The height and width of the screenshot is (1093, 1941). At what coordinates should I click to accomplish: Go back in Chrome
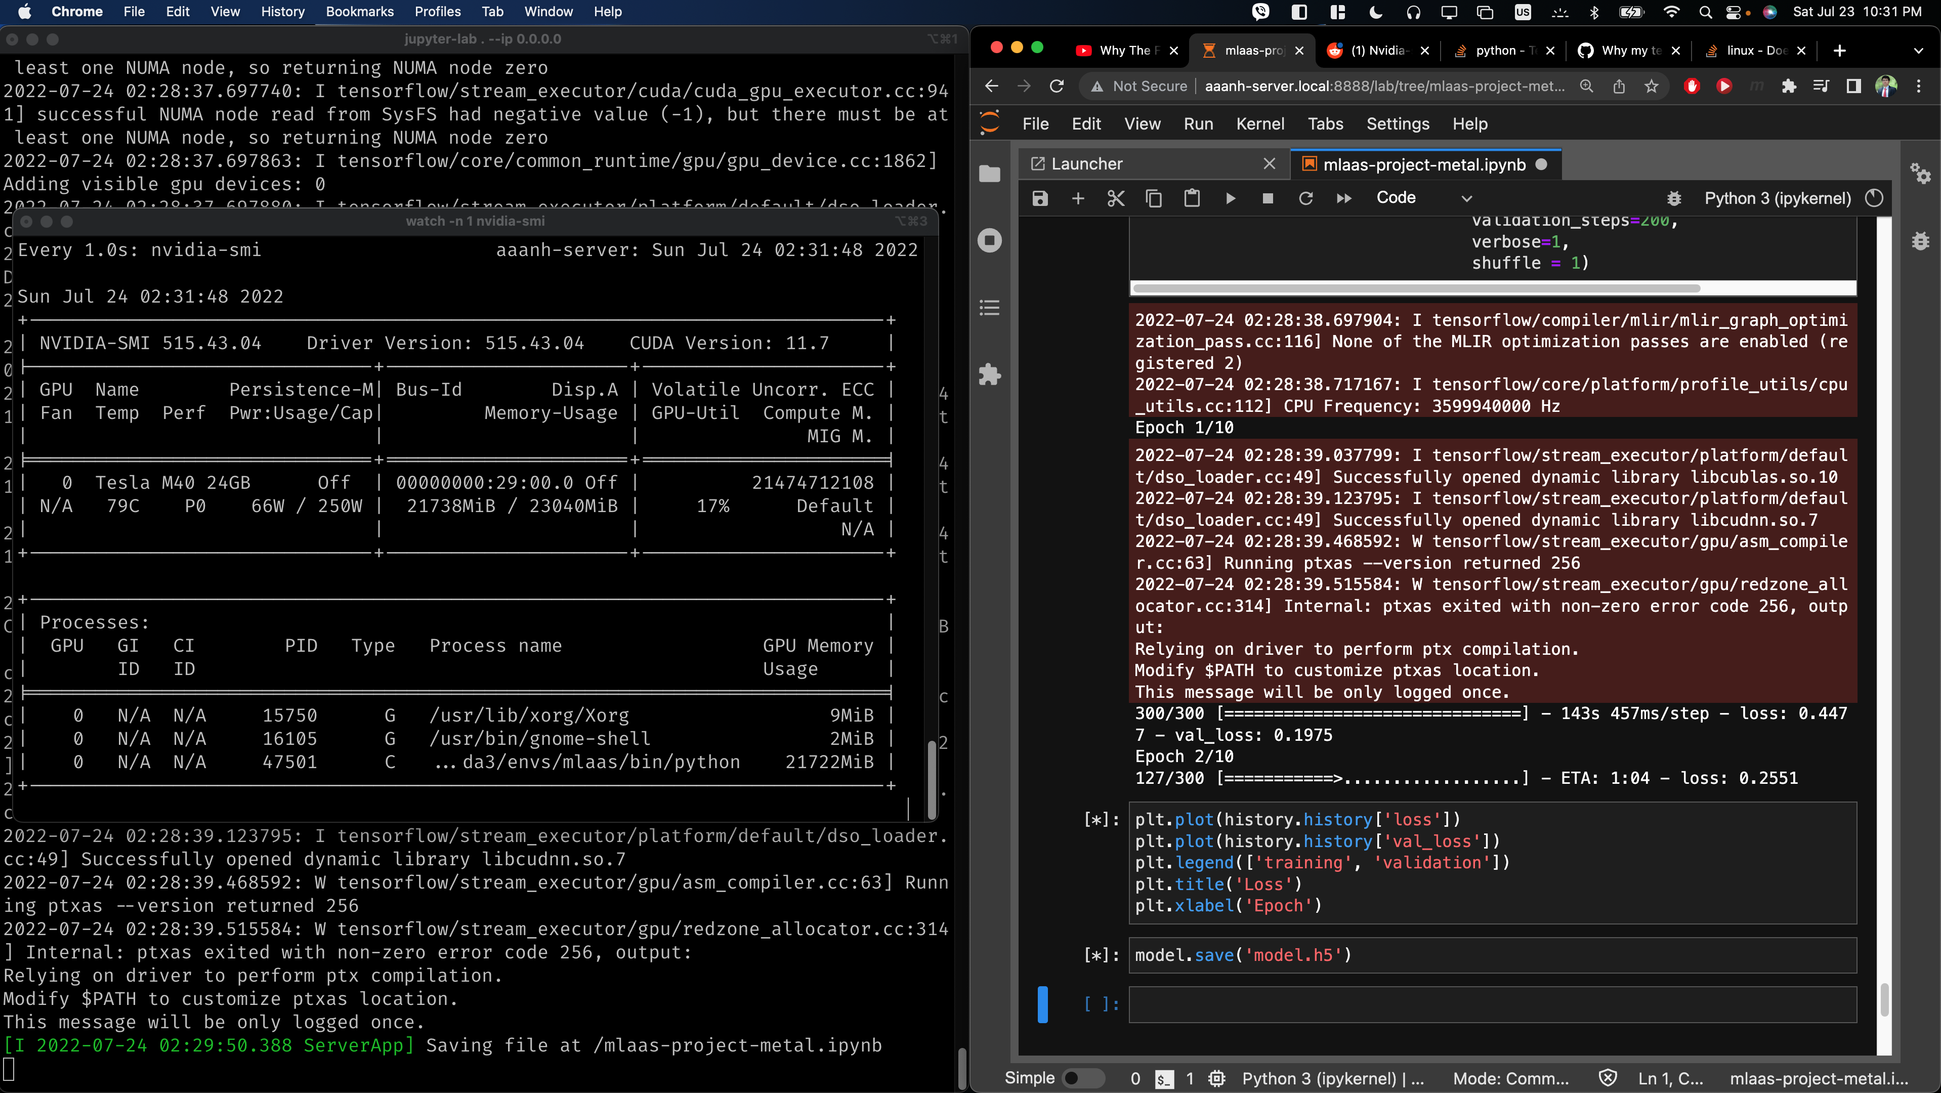point(992,87)
